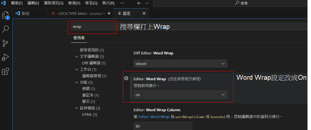
Task: Click the 也在其他地方修改 link text
Action: click(184, 79)
